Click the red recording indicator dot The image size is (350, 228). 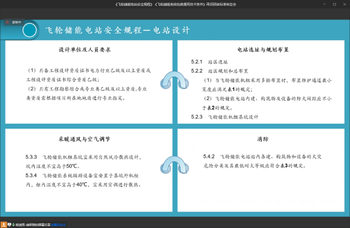point(7,22)
